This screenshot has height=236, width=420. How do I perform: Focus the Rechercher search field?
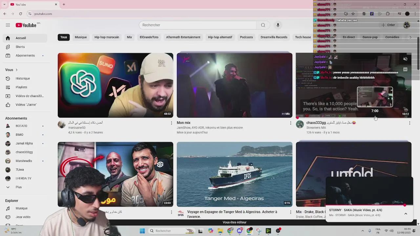[x=198, y=25]
